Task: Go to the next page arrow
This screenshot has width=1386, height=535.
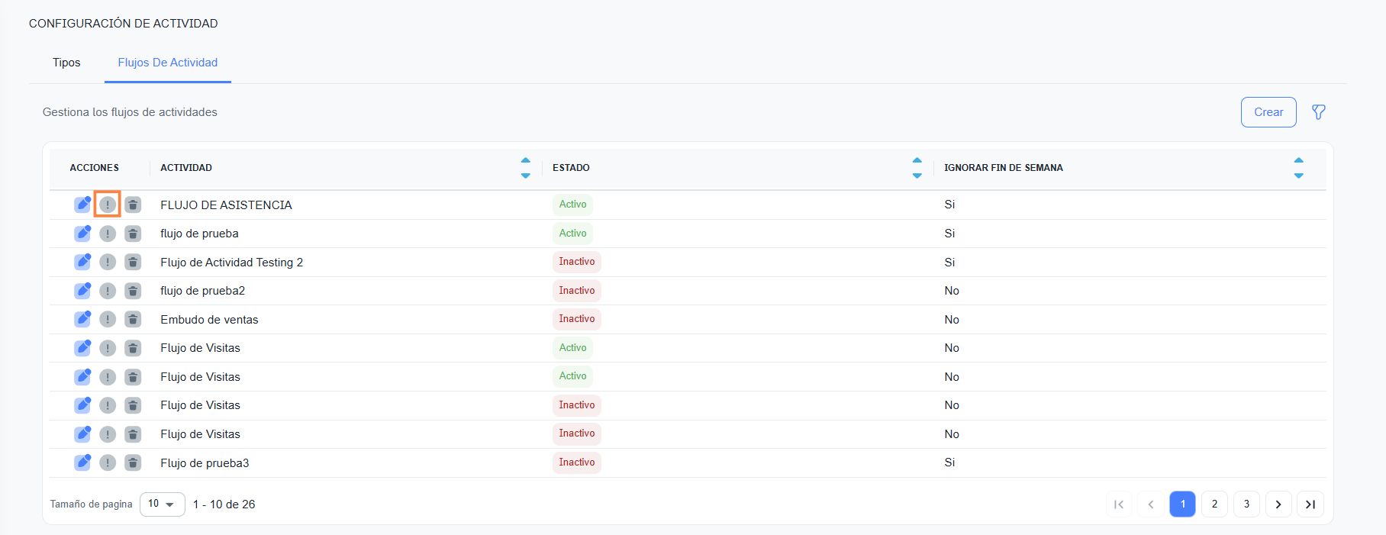Action: [1278, 504]
